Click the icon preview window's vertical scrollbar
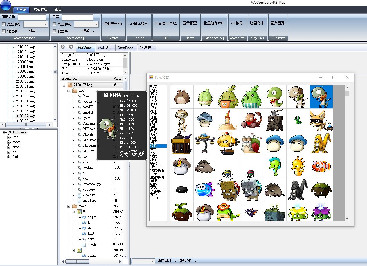Screen dimensions: 367x266 tap(347, 153)
